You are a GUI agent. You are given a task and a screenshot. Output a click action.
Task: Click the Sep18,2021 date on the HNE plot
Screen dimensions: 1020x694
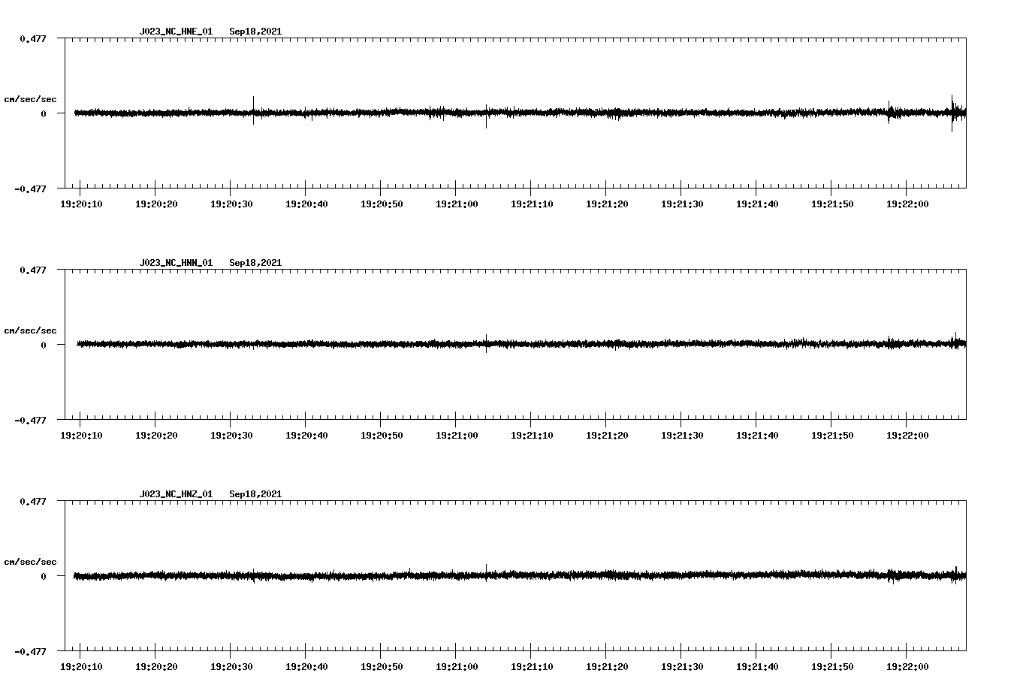coord(255,32)
